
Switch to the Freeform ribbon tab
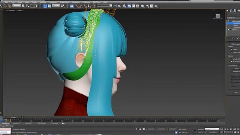point(16,123)
